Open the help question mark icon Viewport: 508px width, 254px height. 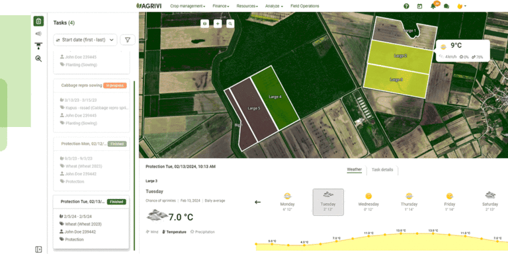pyautogui.click(x=406, y=6)
